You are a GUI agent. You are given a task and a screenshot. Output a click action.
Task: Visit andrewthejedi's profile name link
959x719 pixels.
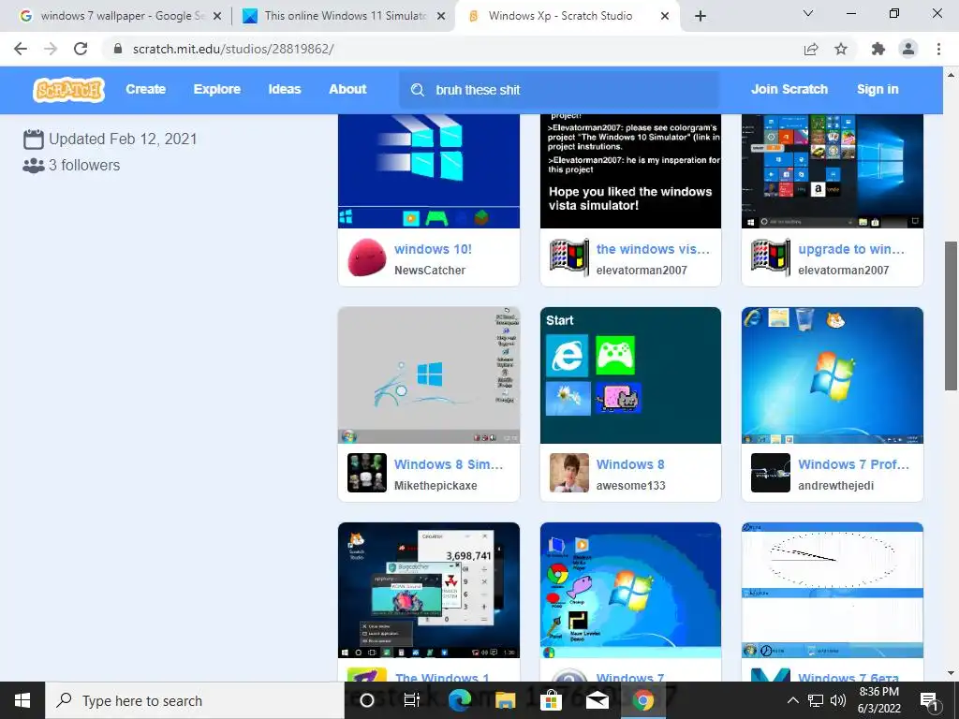(x=836, y=486)
